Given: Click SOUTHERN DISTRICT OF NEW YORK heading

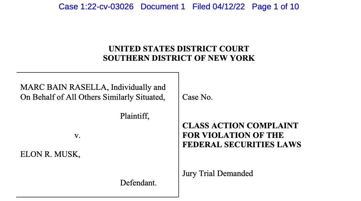Looking at the screenshot, I should tap(178, 58).
